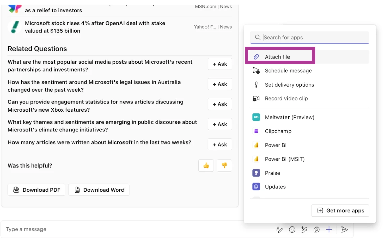
Task: Open the Praise app icon
Action: 256,173
